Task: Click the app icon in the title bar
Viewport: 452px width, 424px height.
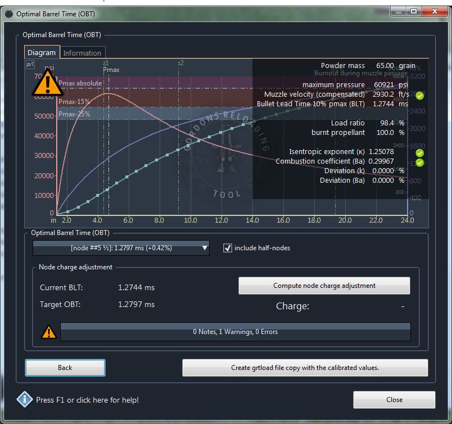Action: 9,14
